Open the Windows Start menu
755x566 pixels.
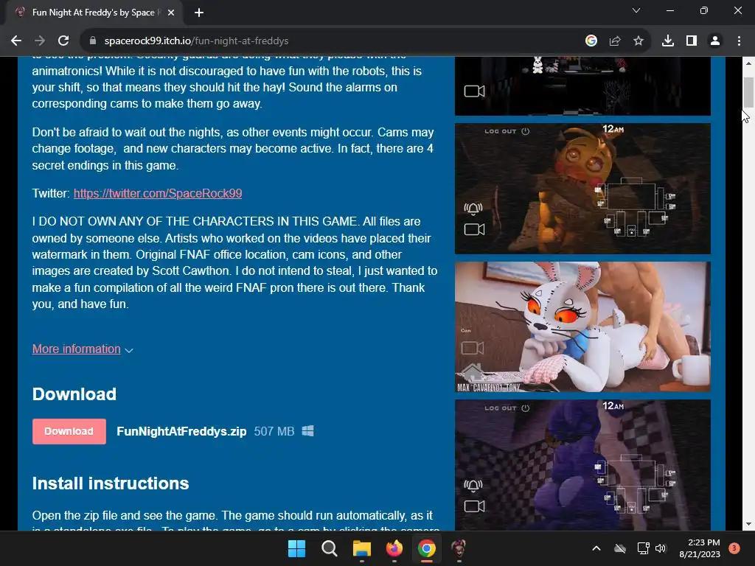pyautogui.click(x=296, y=548)
